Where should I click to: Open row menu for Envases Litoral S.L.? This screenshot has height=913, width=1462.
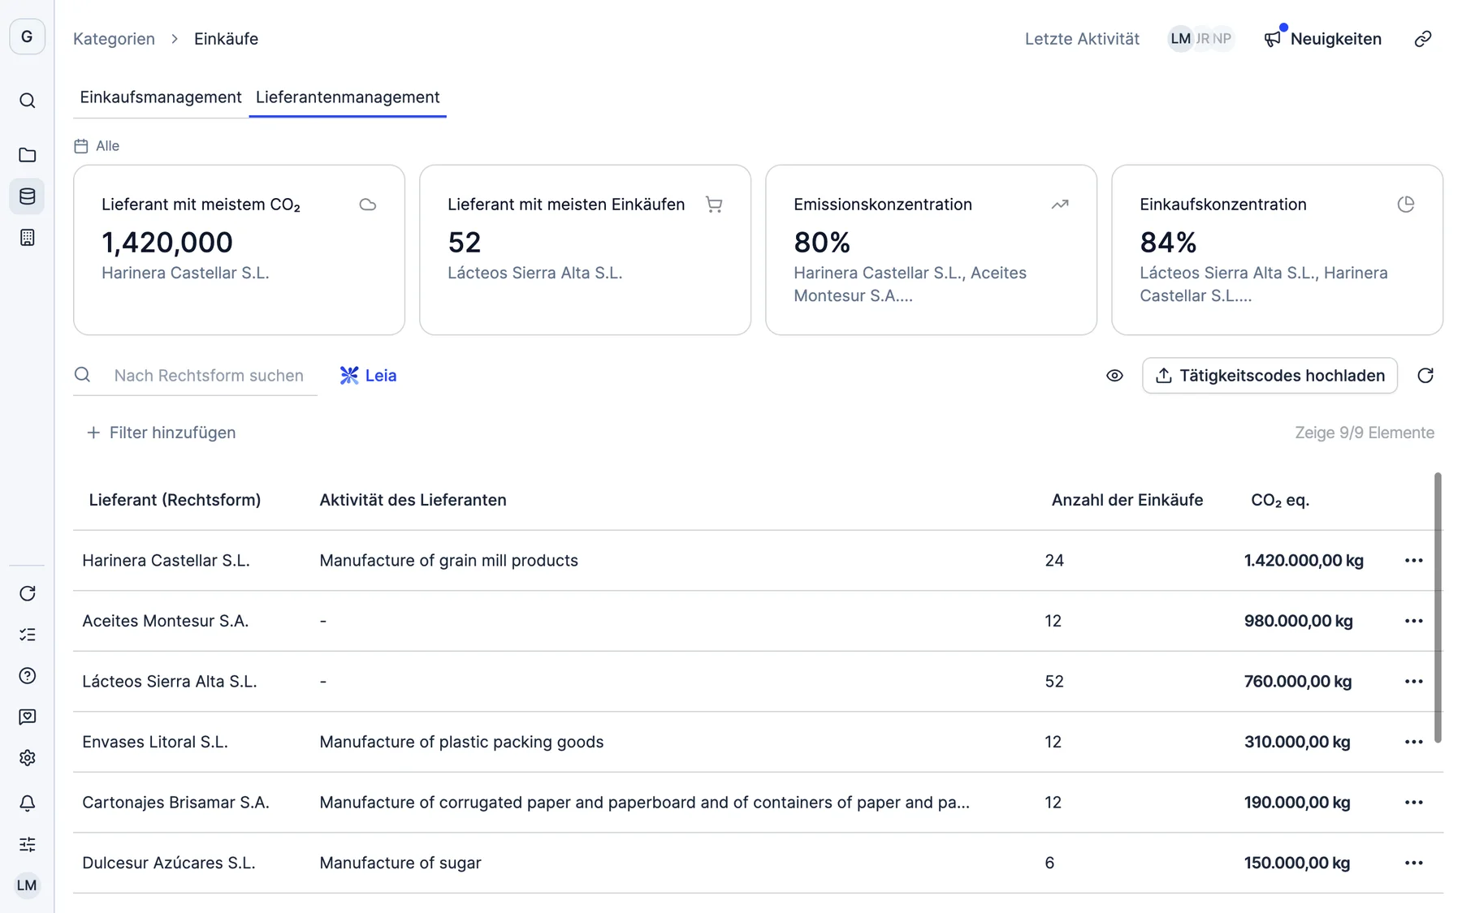pyautogui.click(x=1414, y=742)
